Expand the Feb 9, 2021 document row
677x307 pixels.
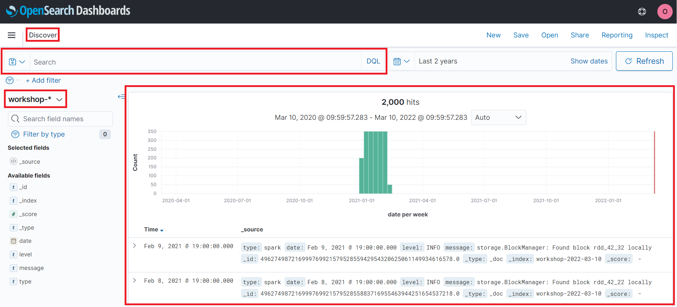[135, 246]
